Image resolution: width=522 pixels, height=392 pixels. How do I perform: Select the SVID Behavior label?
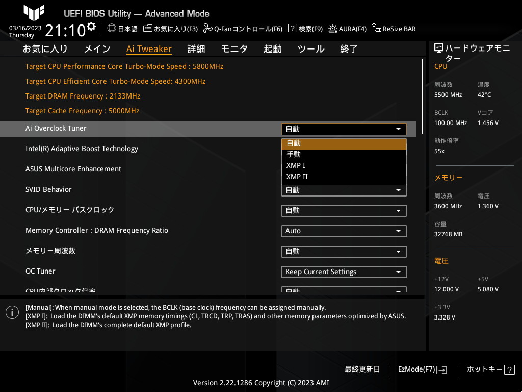coord(48,189)
